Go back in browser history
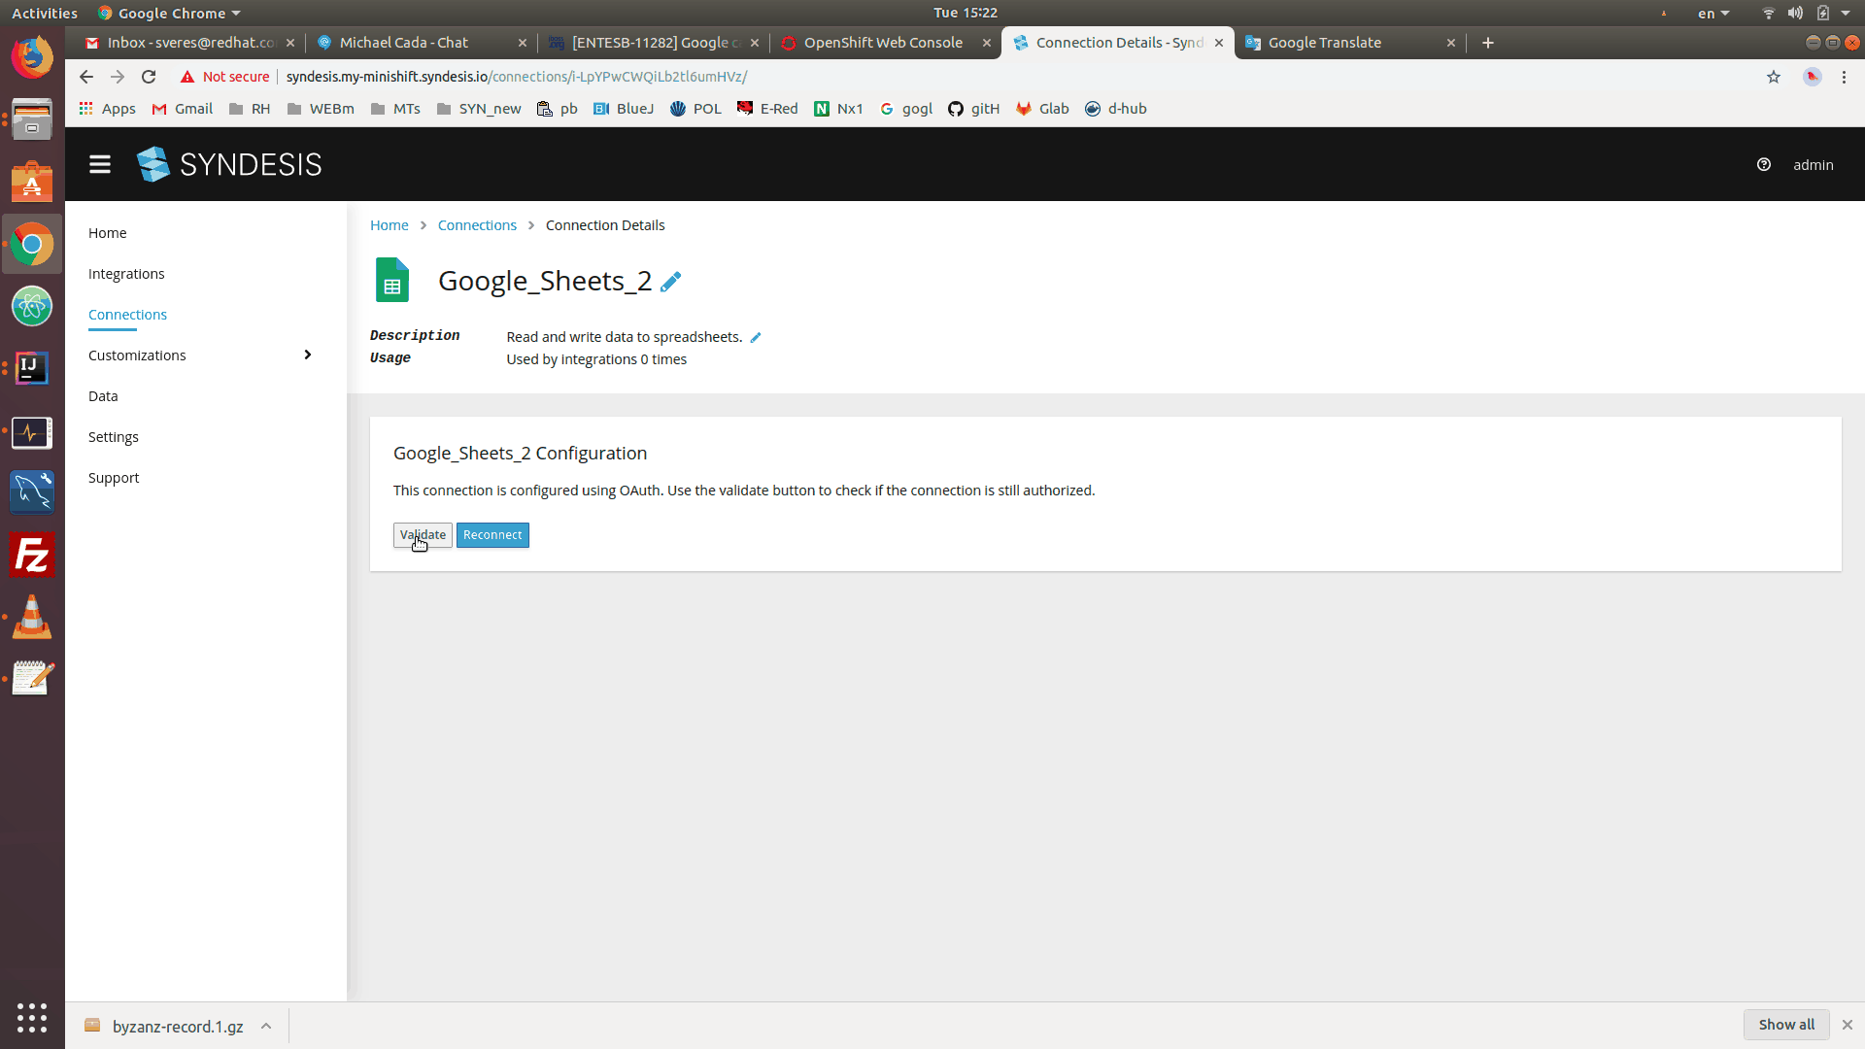Image resolution: width=1865 pixels, height=1049 pixels. click(x=86, y=77)
